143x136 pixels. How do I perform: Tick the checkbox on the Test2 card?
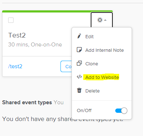[x=11, y=20]
